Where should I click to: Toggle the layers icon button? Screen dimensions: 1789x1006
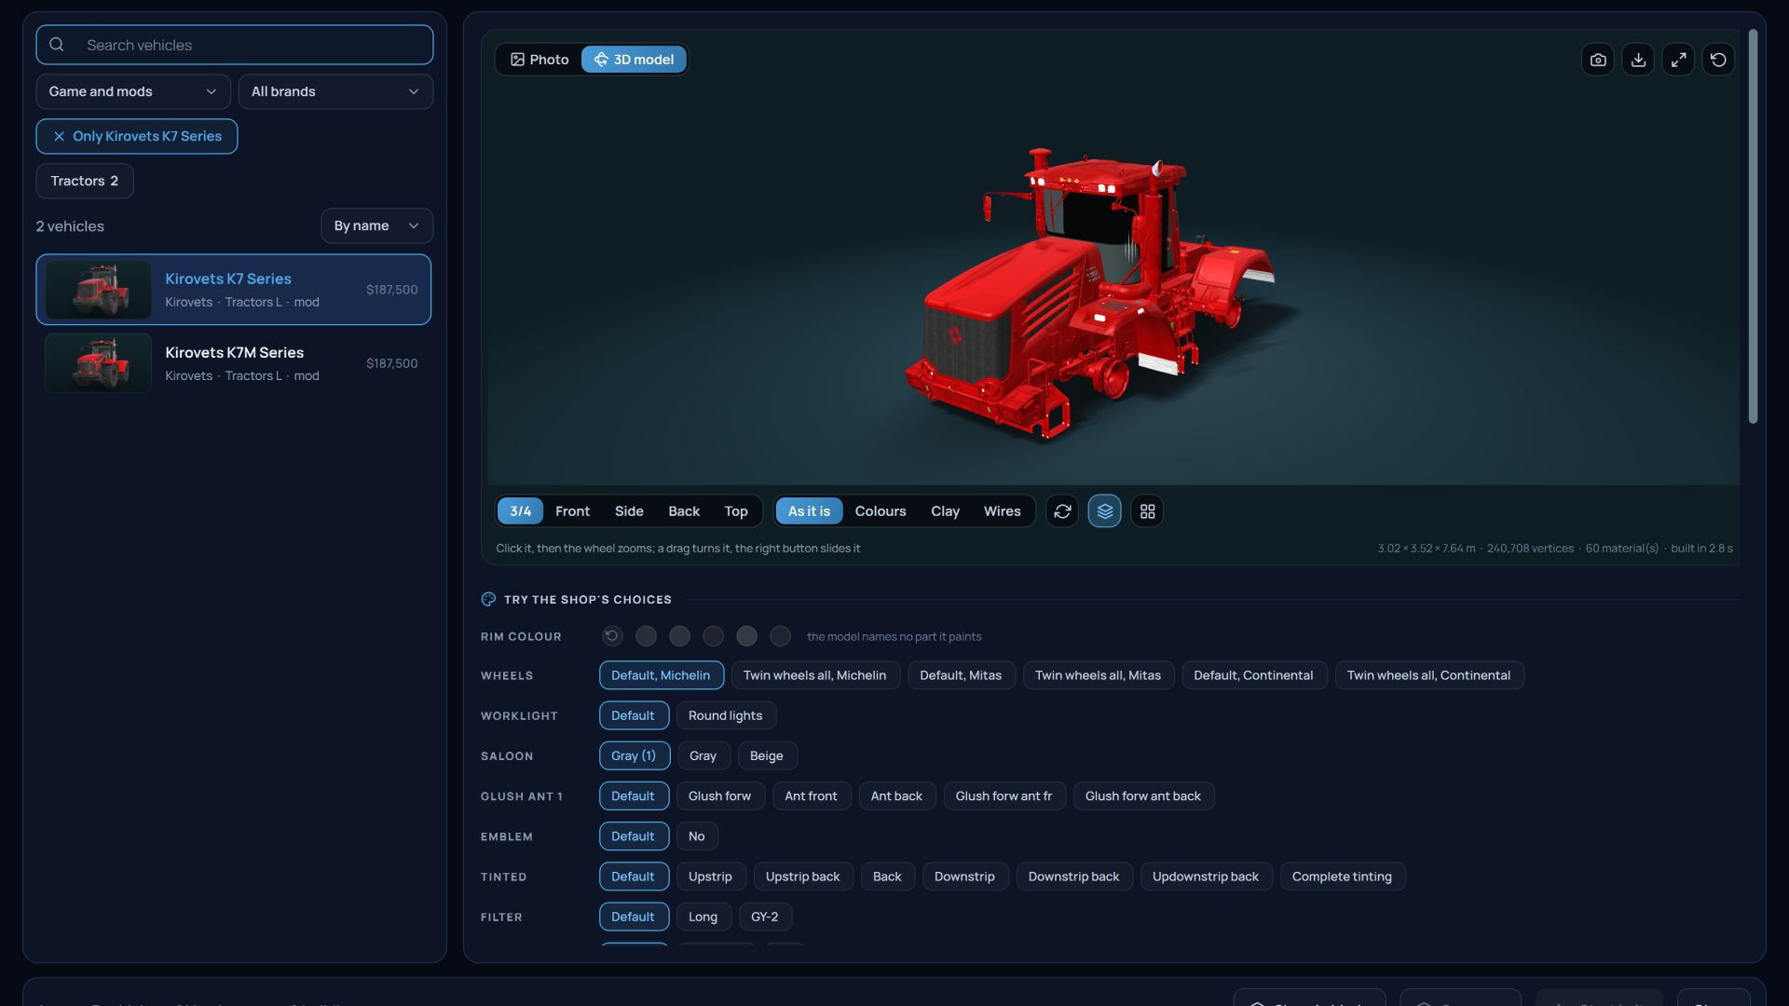point(1104,511)
